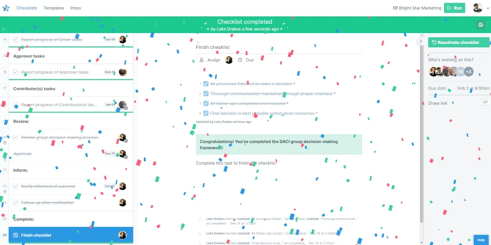This screenshot has width=491, height=245.
Task: Uncheck the 'Notify informed of outcome' task checkbox
Action: pyautogui.click(x=15, y=186)
